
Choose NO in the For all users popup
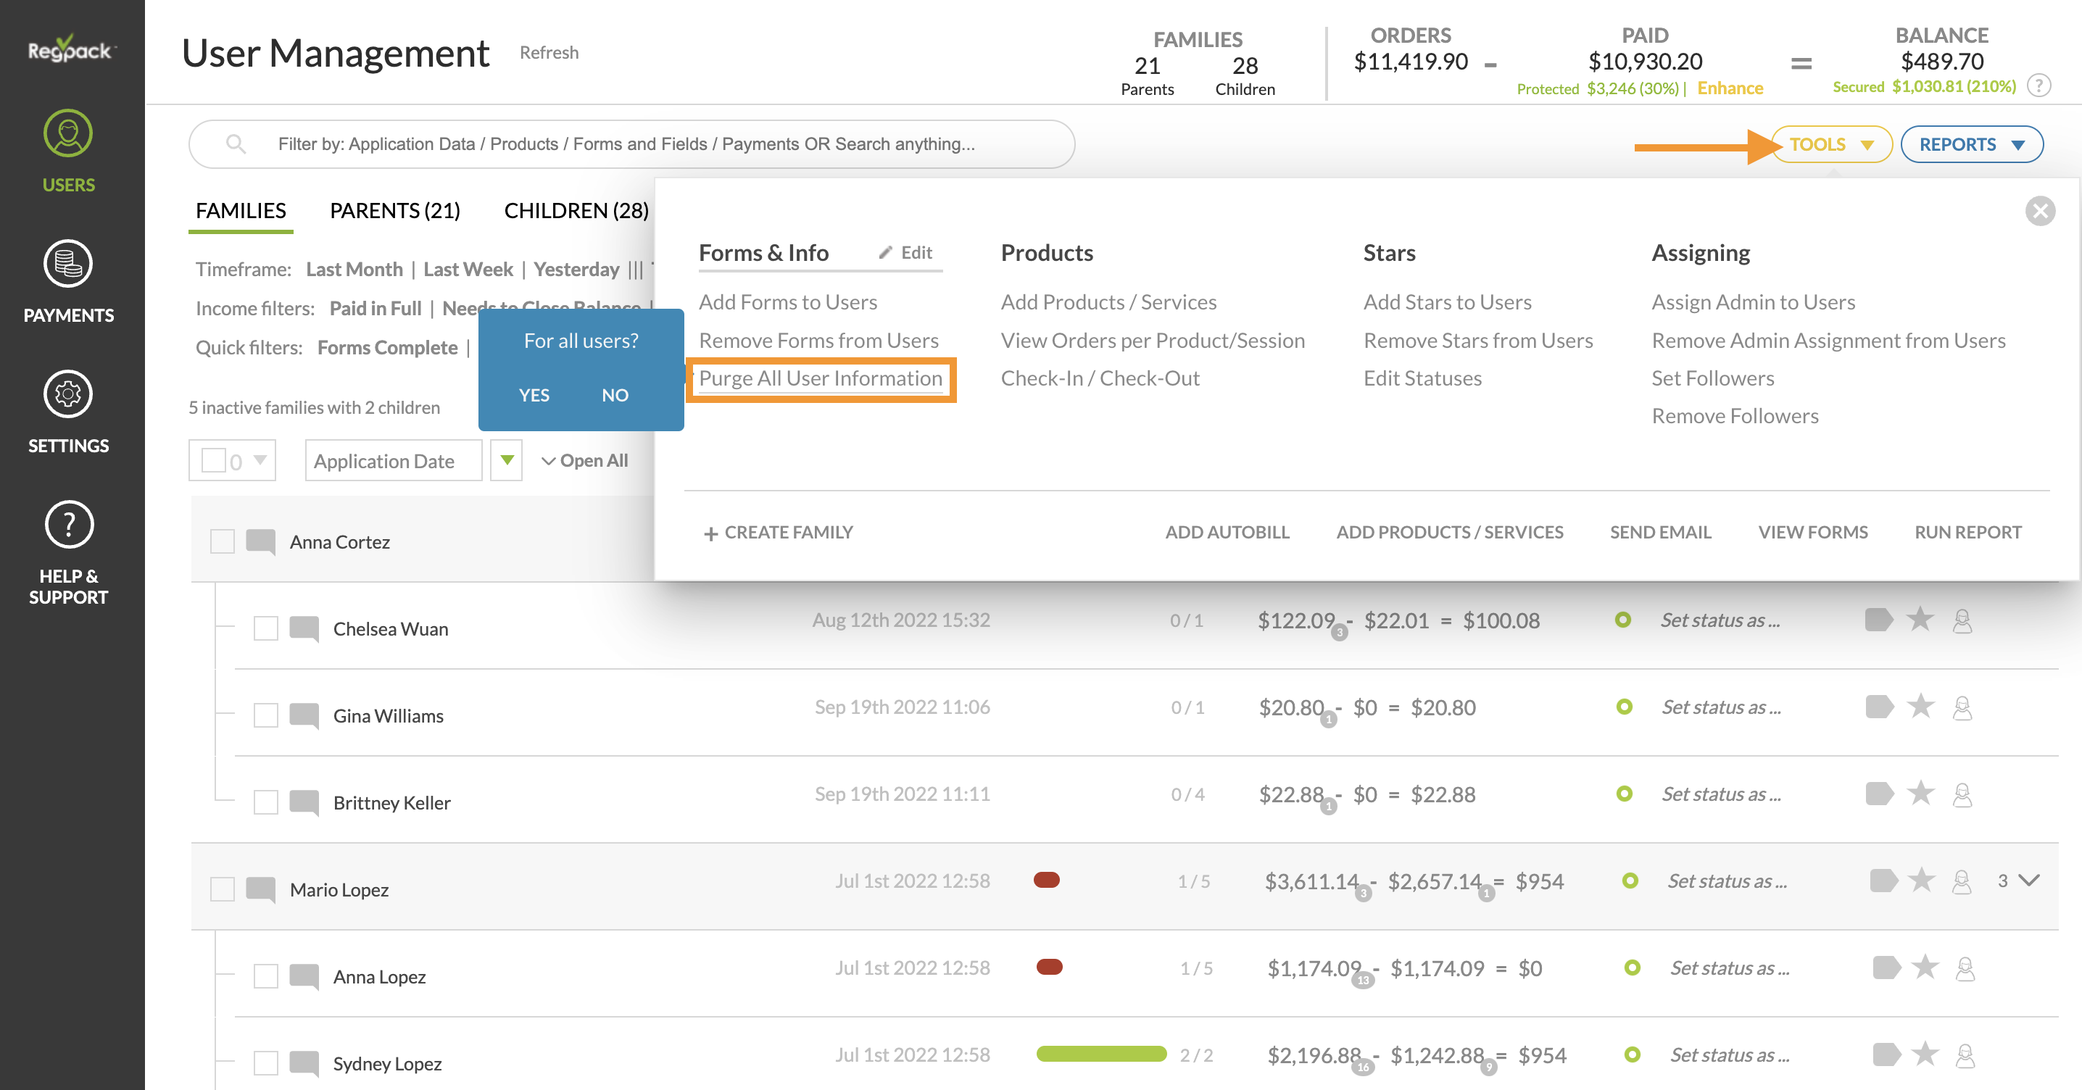[x=615, y=395]
